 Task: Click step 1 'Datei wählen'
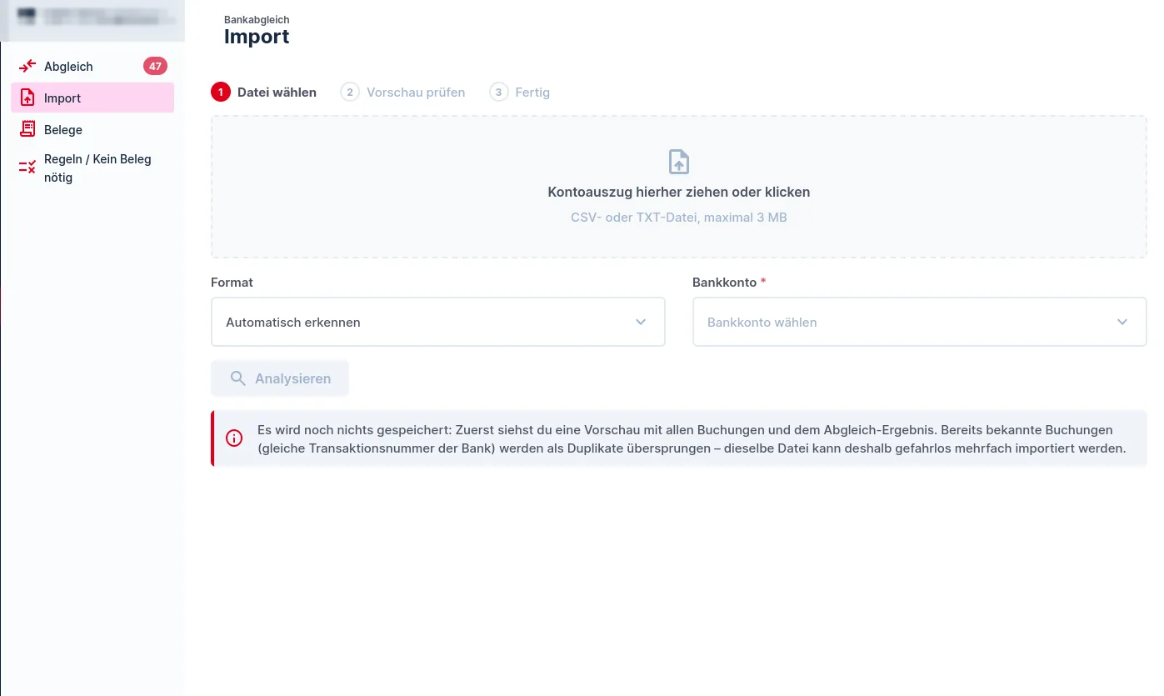click(x=264, y=93)
